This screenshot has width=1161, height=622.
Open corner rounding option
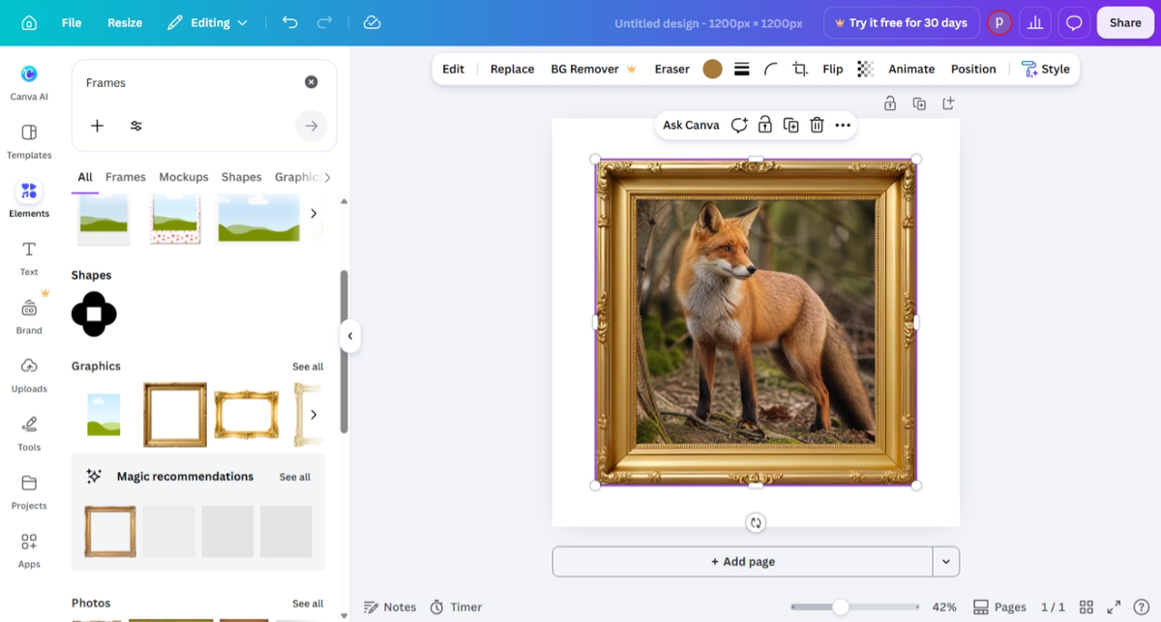click(x=771, y=69)
